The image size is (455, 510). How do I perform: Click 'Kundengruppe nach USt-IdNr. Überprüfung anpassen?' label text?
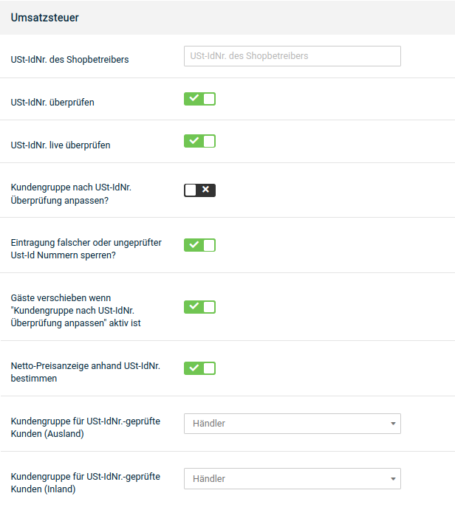[x=71, y=194]
